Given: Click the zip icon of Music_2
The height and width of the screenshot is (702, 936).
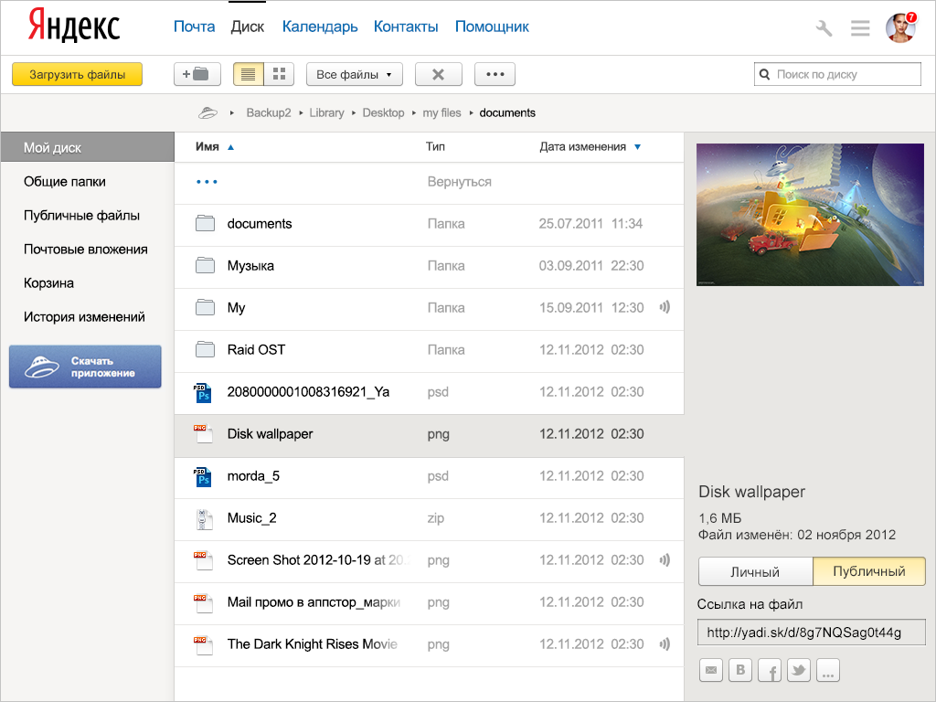Looking at the screenshot, I should click(203, 519).
